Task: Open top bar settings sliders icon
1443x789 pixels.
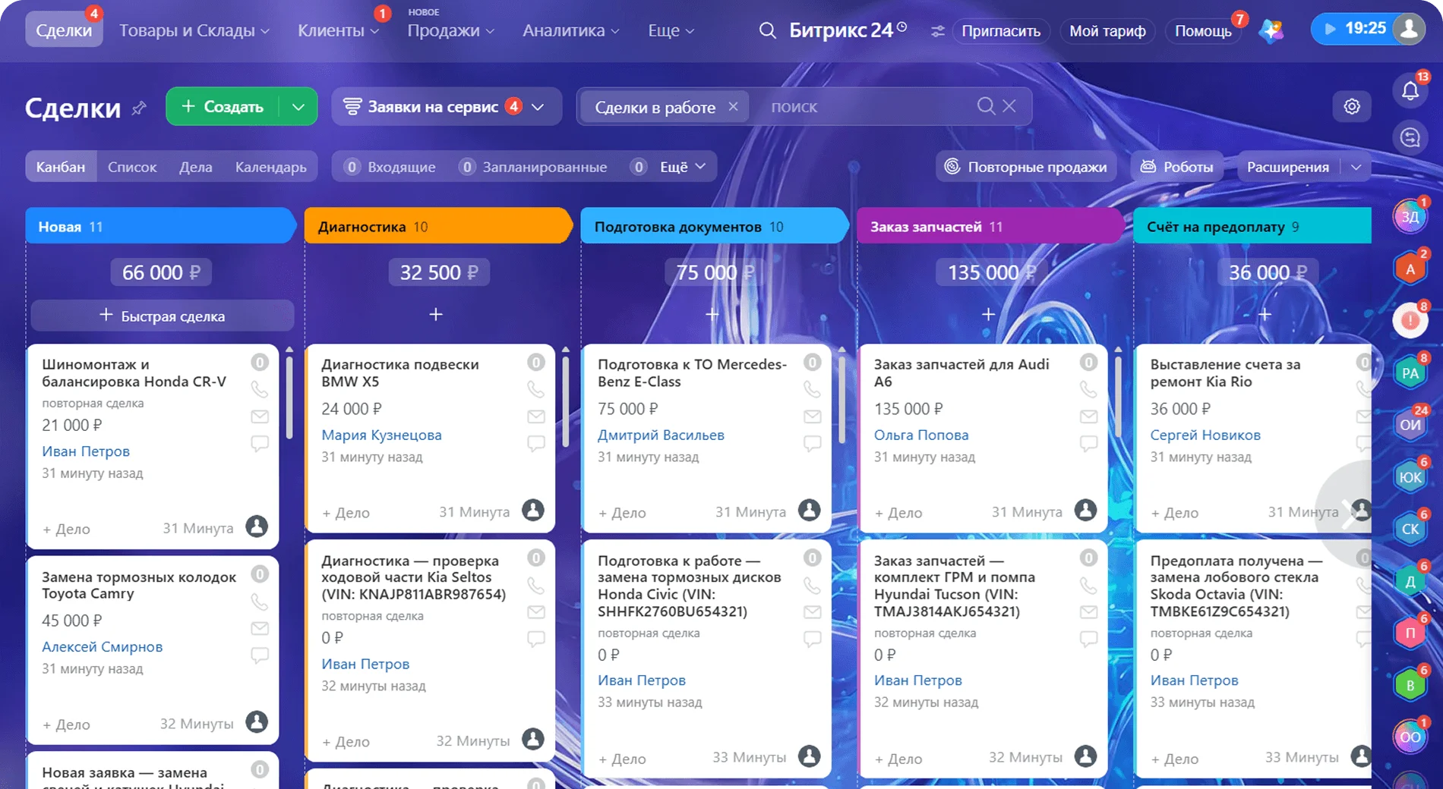Action: (938, 31)
